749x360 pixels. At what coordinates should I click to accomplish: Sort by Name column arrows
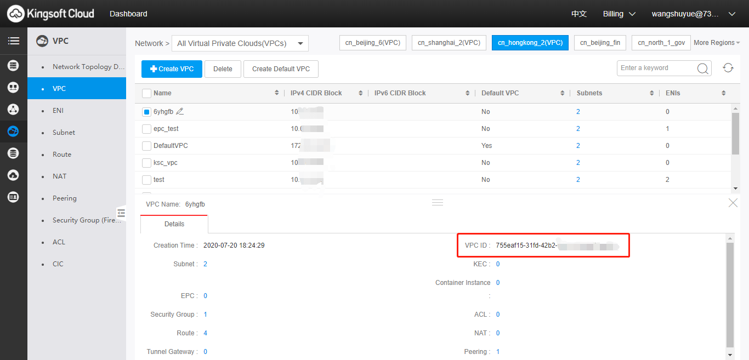(x=277, y=93)
